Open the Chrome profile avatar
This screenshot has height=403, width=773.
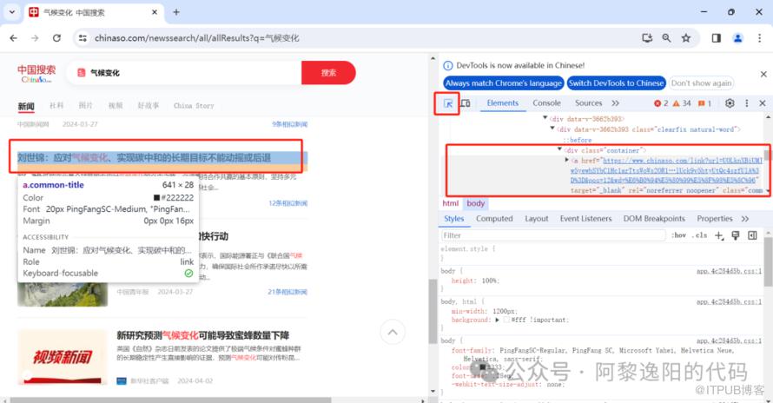pyautogui.click(x=737, y=38)
